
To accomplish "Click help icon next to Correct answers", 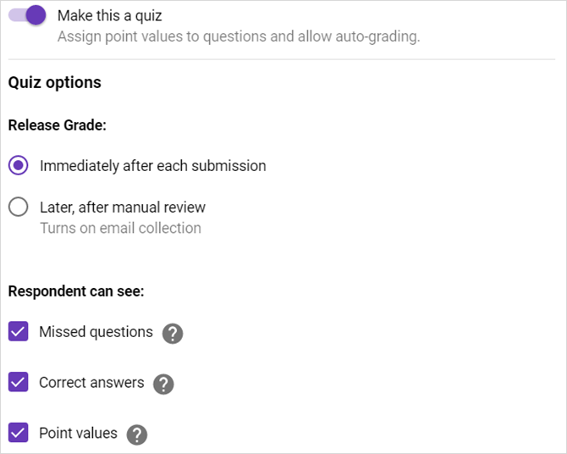I will click(163, 384).
